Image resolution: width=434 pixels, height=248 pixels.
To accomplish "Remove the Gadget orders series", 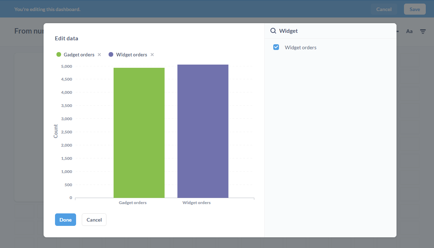I will [x=99, y=55].
